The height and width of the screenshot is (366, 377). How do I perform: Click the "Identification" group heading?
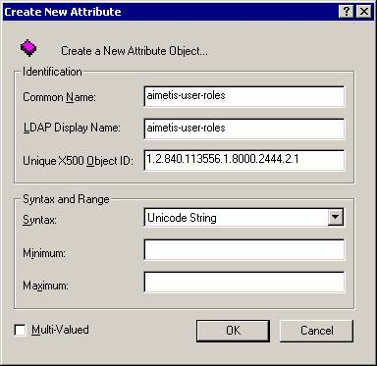point(52,72)
